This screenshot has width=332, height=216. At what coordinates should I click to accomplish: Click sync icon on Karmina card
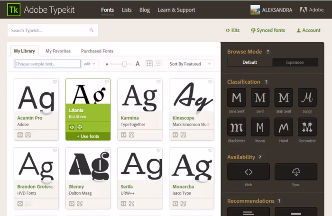[x=131, y=135]
